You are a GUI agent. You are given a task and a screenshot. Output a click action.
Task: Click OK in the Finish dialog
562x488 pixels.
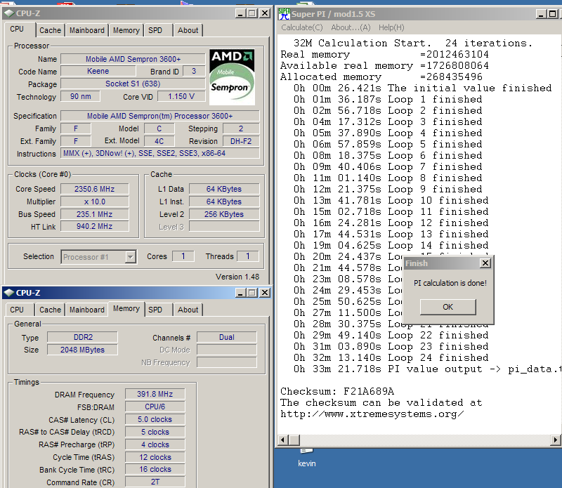[x=448, y=307]
